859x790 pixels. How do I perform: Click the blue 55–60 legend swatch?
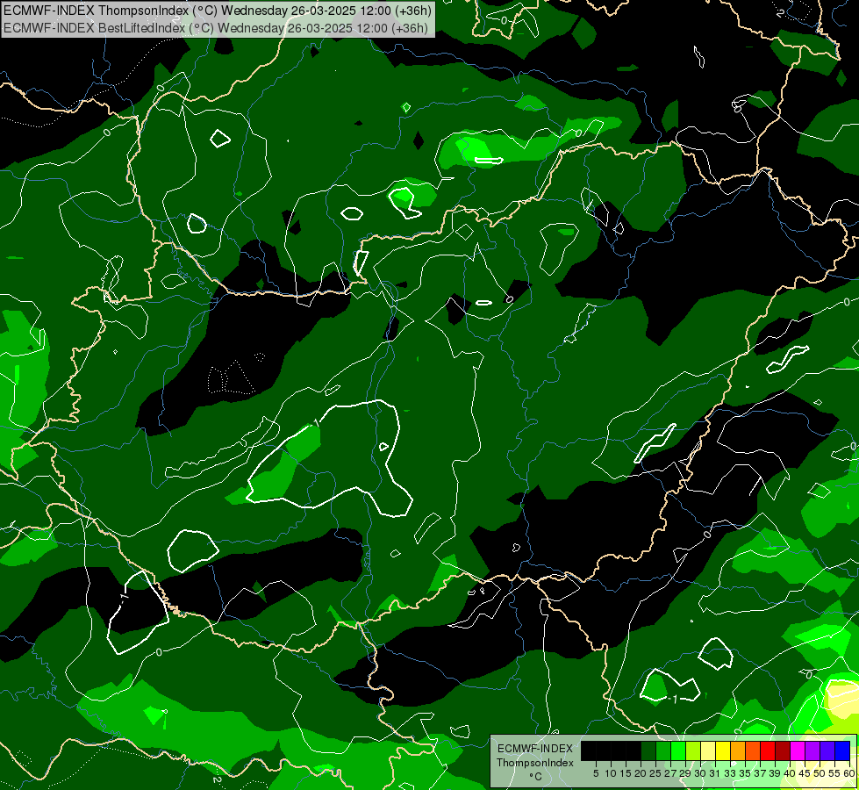842,751
